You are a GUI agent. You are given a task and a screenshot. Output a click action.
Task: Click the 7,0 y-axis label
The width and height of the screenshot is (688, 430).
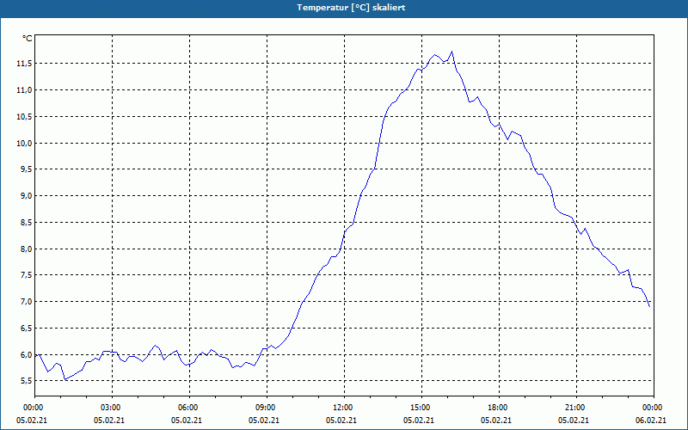[26, 302]
